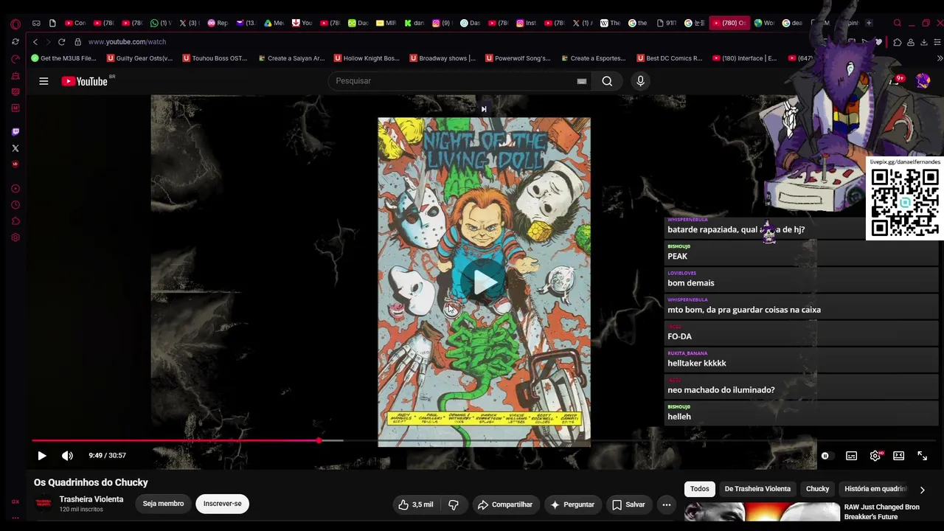Open 'Guilty Gear Osts' bookmark
Screen dimensions: 944x531
click(140, 58)
